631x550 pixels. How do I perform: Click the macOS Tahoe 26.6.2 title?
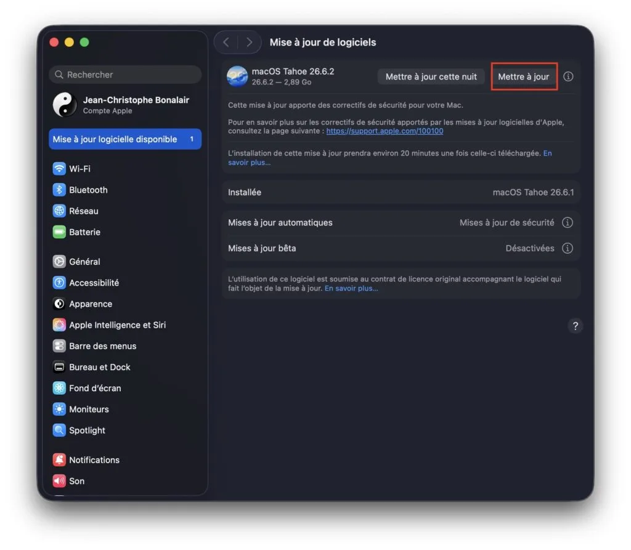pyautogui.click(x=293, y=71)
